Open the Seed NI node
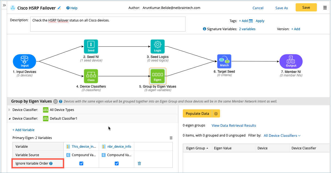The width and height of the screenshot is (331, 173). coord(91,47)
